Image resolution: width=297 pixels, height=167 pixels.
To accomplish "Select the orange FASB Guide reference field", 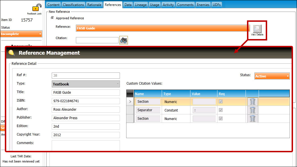I will (163, 28).
